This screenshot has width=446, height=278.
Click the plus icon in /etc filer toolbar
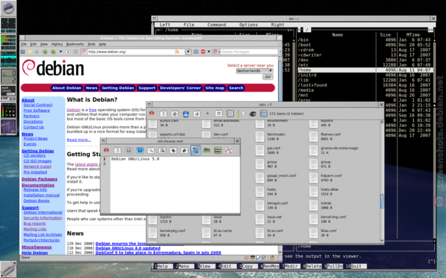point(207,113)
